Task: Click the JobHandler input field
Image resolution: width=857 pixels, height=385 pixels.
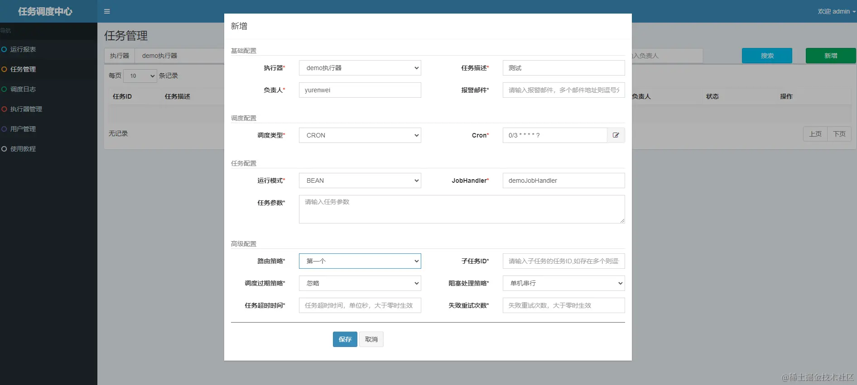Action: [x=564, y=181]
